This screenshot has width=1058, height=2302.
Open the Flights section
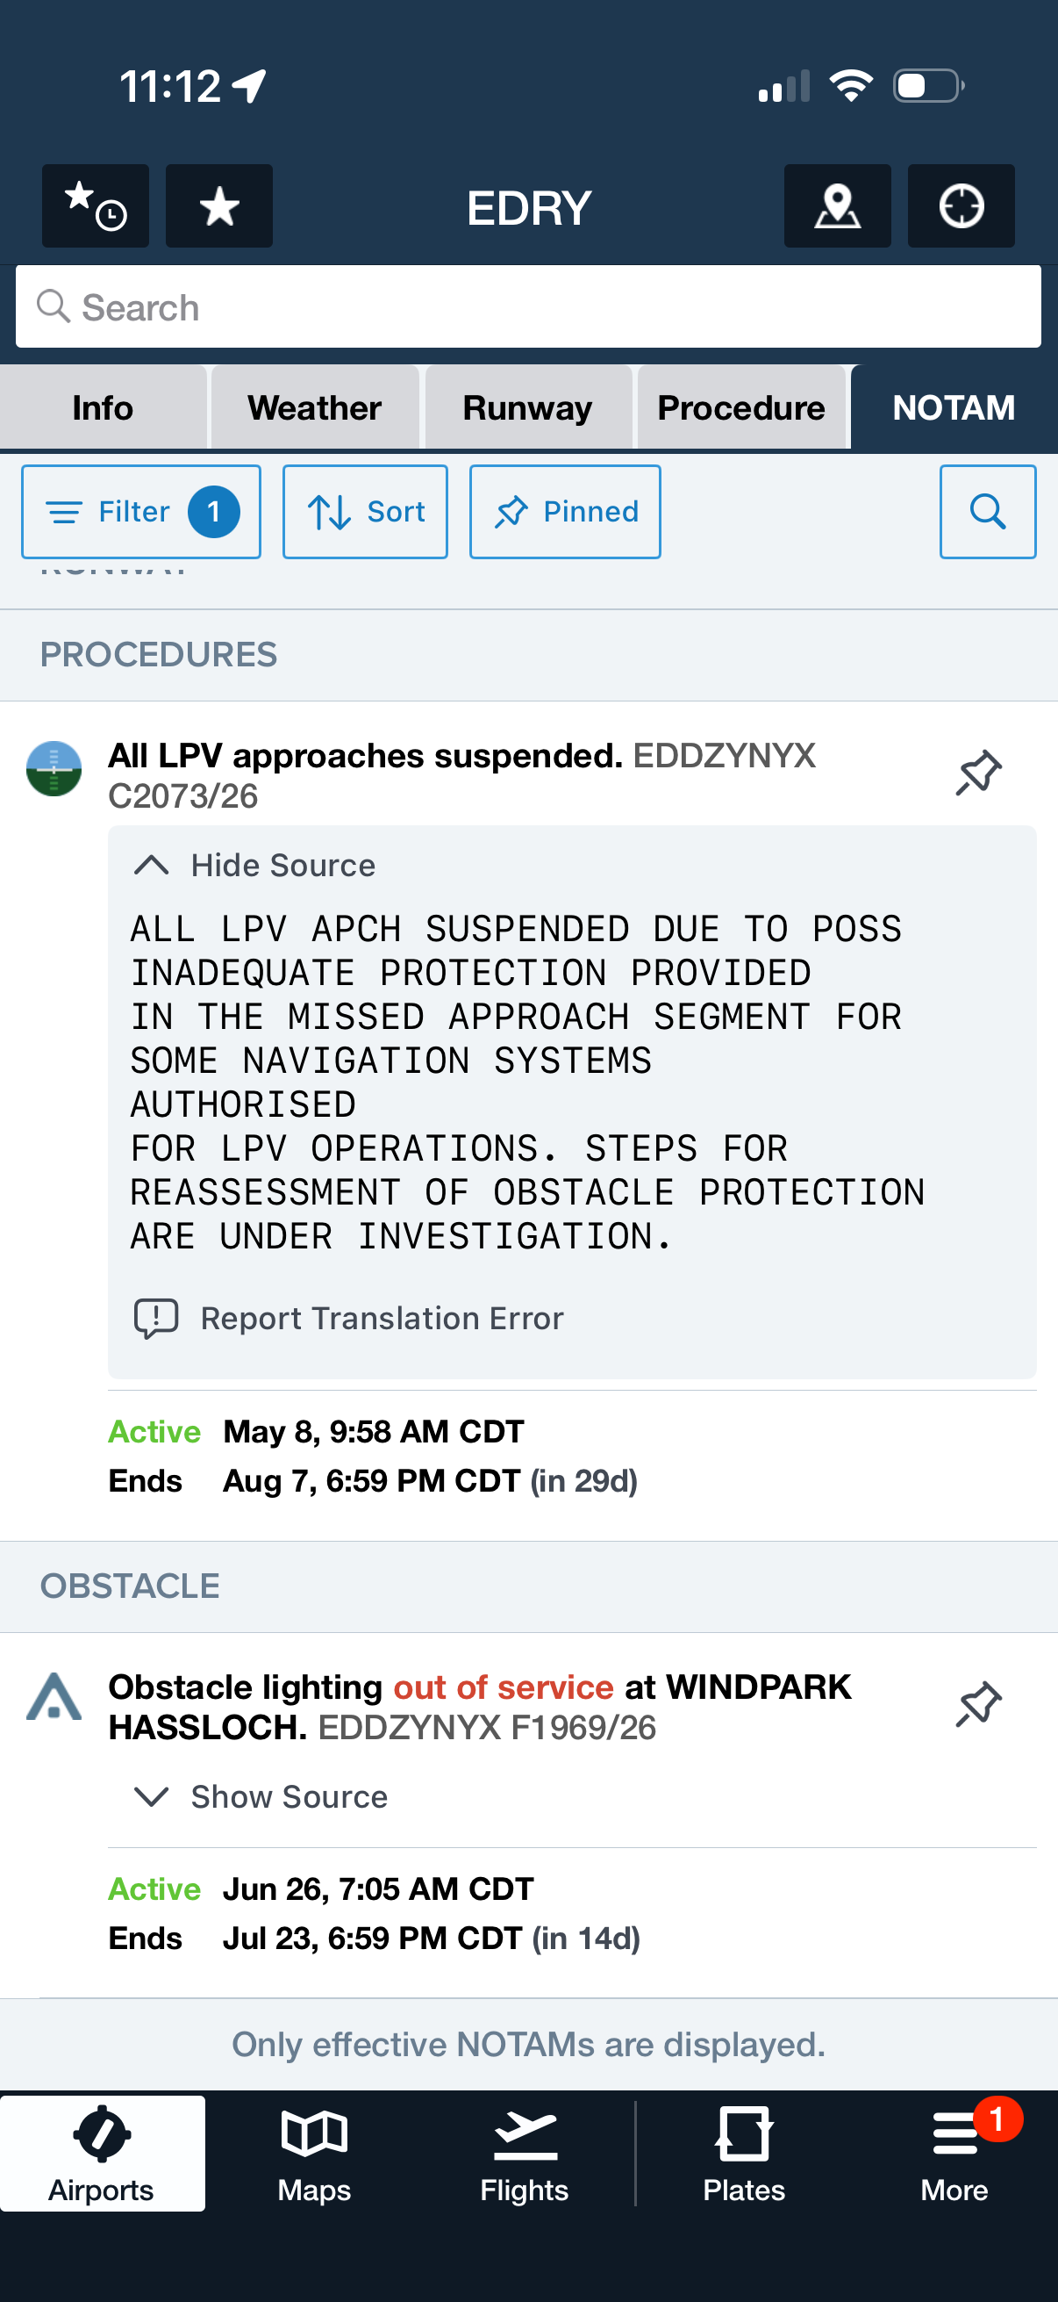coord(524,2154)
